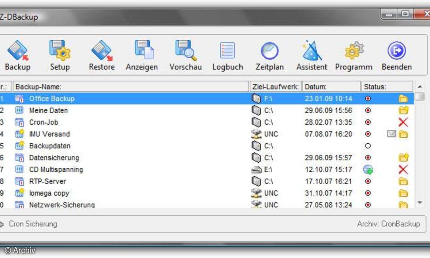Click star folder icon for Meine Daten
Image resolution: width=430 pixels, height=258 pixels.
(403, 110)
